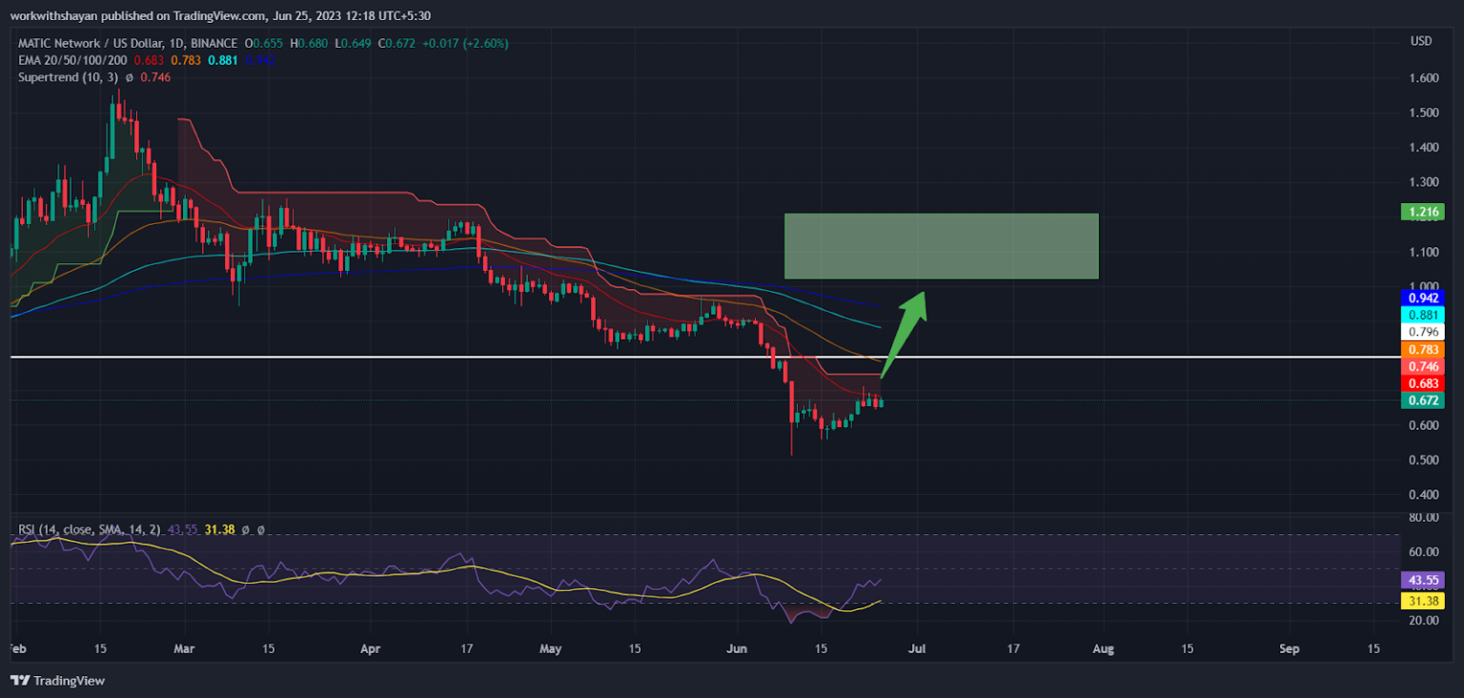This screenshot has width=1464, height=698.
Task: Click the orange 0.783 price scale label
Action: [x=1422, y=350]
